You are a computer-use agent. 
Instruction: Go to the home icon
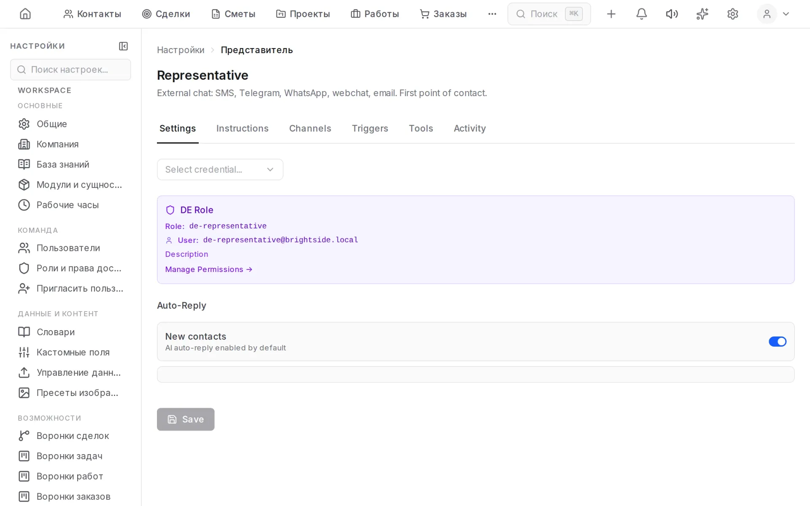25,14
